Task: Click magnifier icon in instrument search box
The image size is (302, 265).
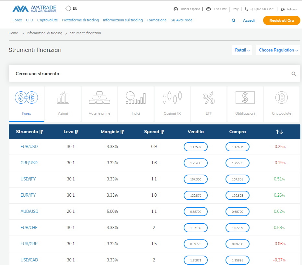Action: coord(294,74)
